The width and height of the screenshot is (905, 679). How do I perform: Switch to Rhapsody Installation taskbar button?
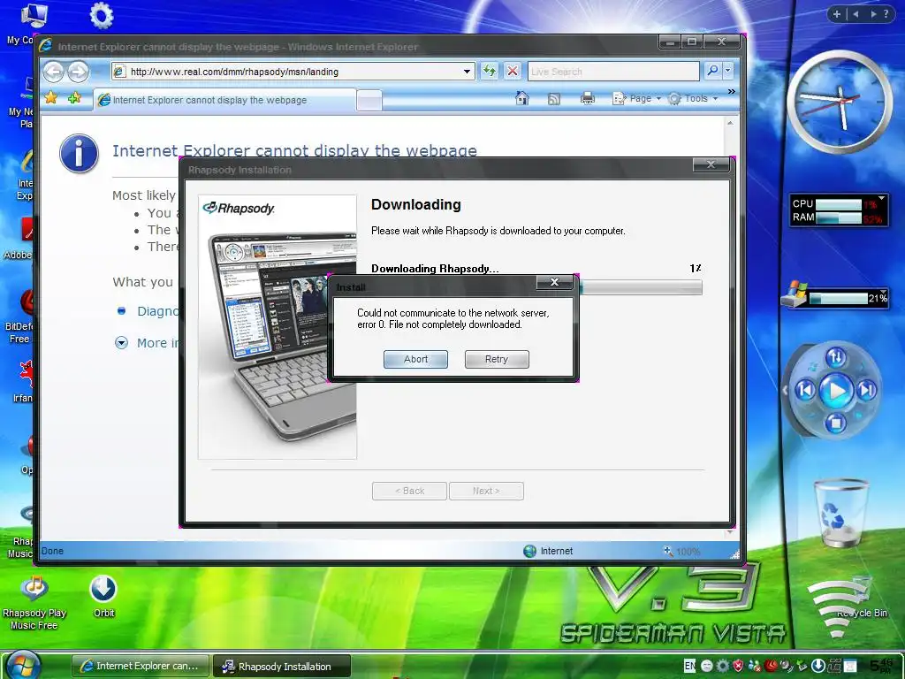coord(282,667)
